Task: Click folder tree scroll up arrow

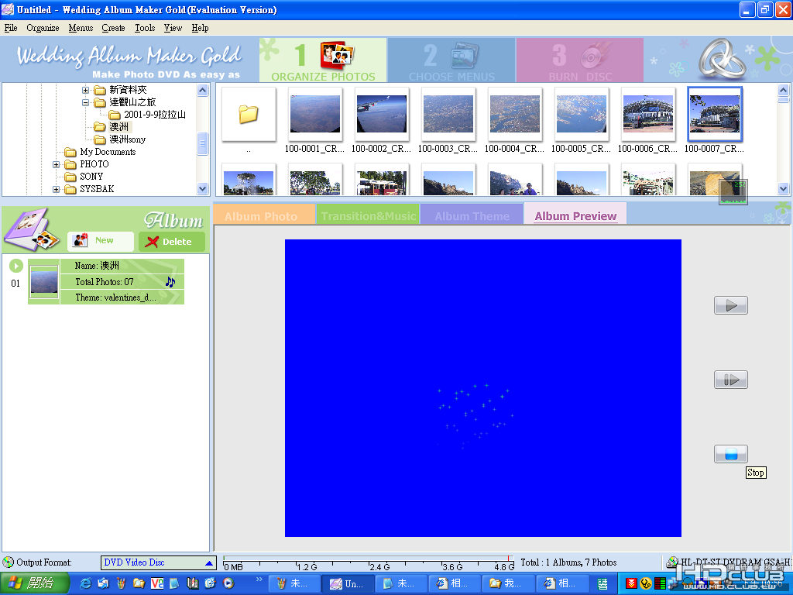Action: coord(202,91)
